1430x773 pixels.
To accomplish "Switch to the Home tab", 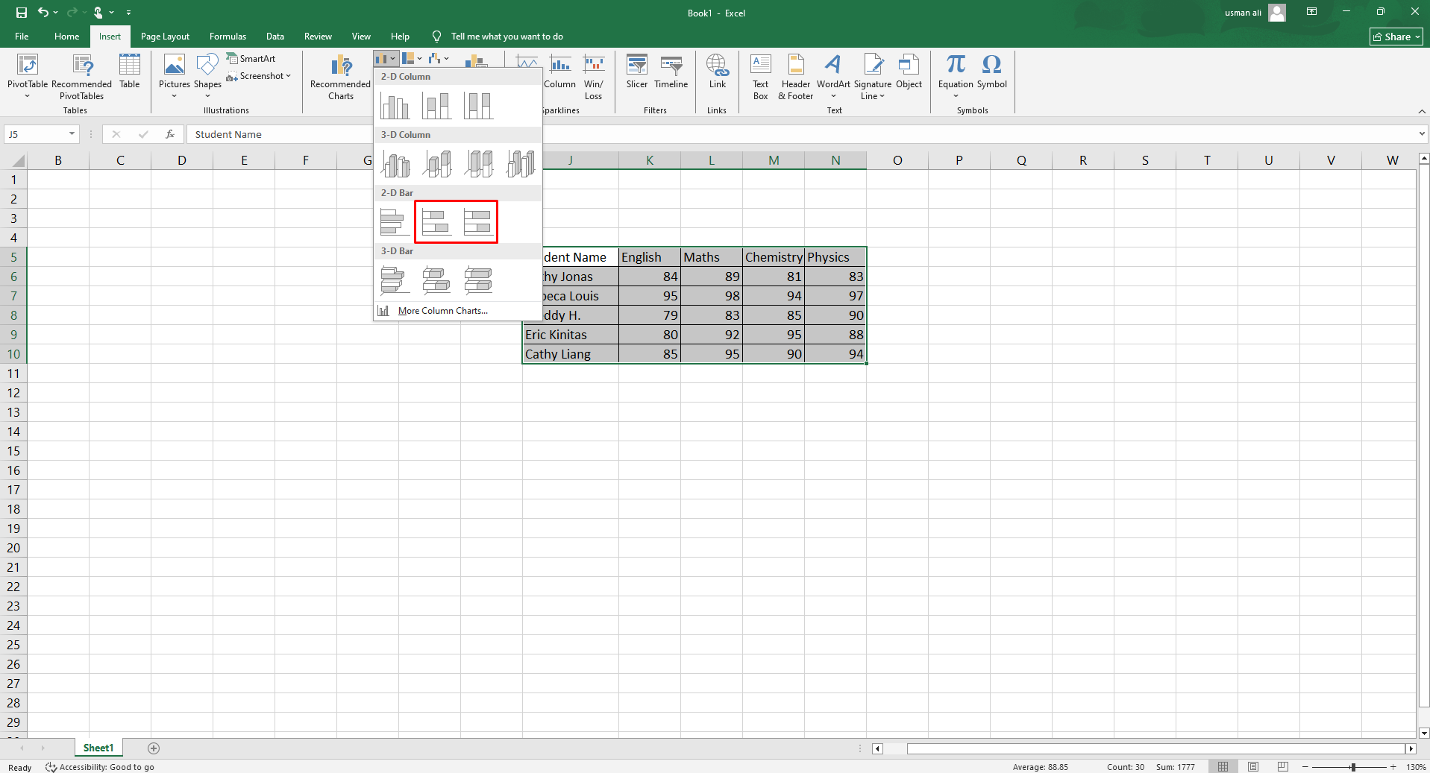I will (67, 37).
